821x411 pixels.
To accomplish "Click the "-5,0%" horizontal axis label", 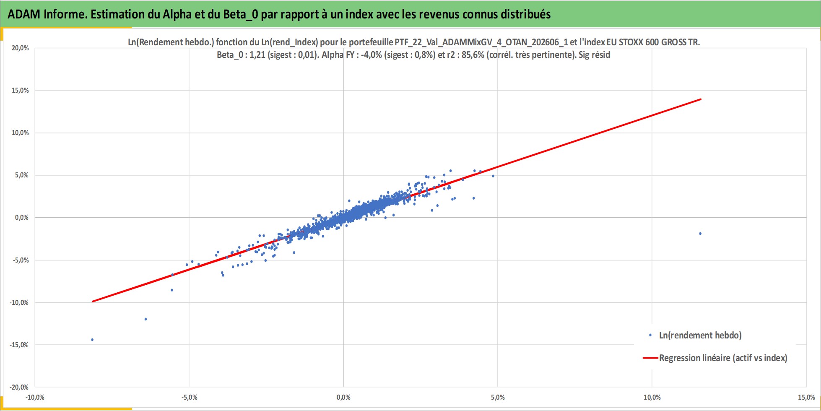I will pos(189,398).
